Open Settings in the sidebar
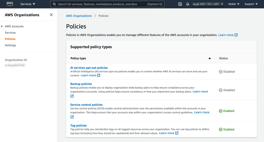The height and width of the screenshot is (142, 264). (10, 45)
